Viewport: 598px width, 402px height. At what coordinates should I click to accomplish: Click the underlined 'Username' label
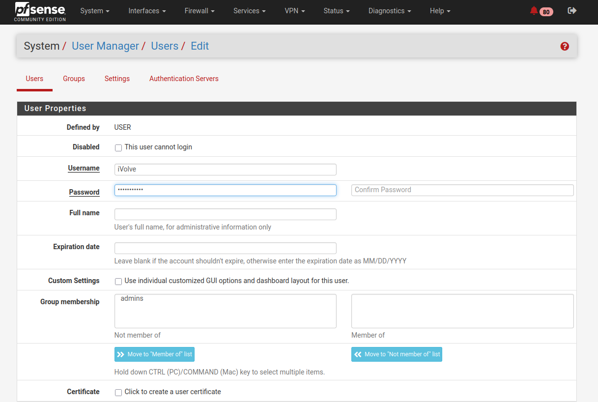tap(84, 169)
